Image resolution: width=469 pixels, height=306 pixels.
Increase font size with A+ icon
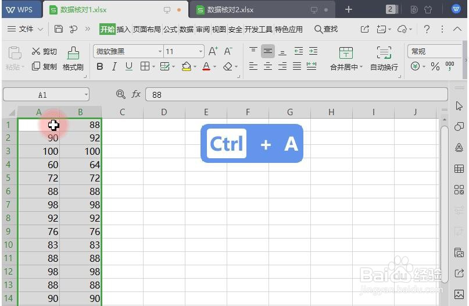(x=213, y=51)
